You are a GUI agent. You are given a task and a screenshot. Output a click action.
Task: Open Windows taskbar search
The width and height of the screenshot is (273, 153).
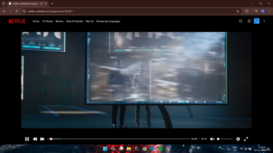point(113,149)
